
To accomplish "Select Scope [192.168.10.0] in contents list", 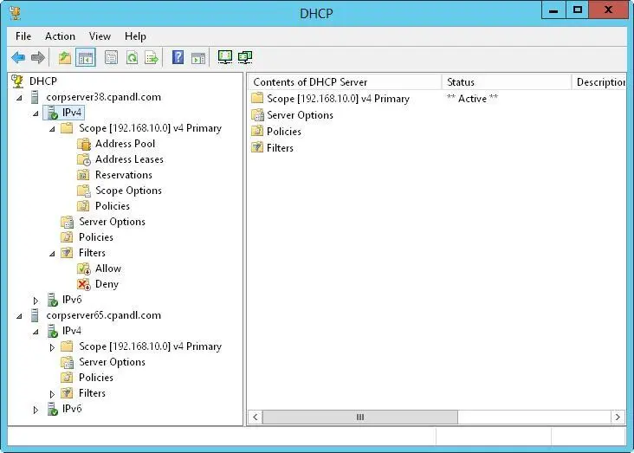I will pyautogui.click(x=338, y=99).
